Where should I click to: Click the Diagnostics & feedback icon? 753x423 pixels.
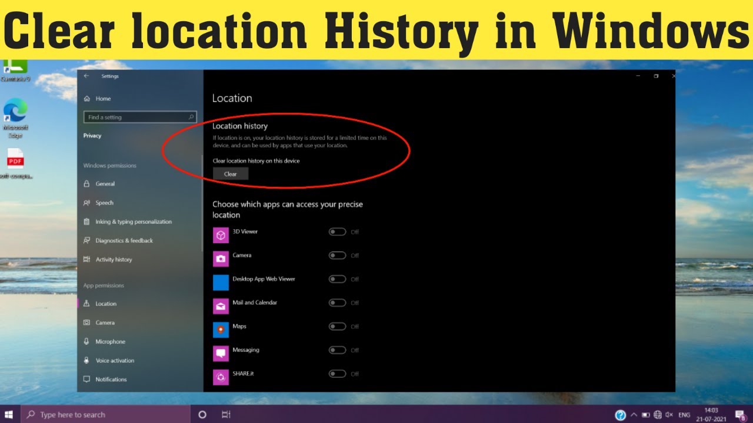click(87, 240)
